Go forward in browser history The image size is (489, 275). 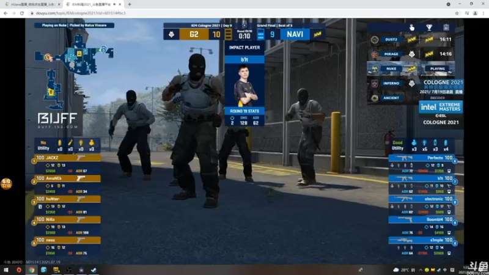coord(13,13)
